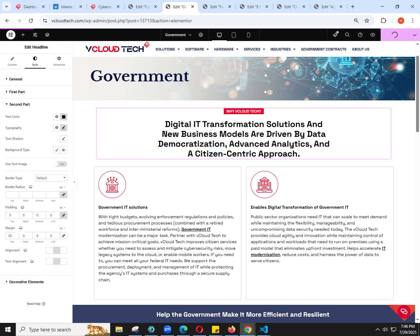Image resolution: width=420 pixels, height=336 pixels.
Task: Open the SOLUTIONS nav menu
Action: [167, 49]
